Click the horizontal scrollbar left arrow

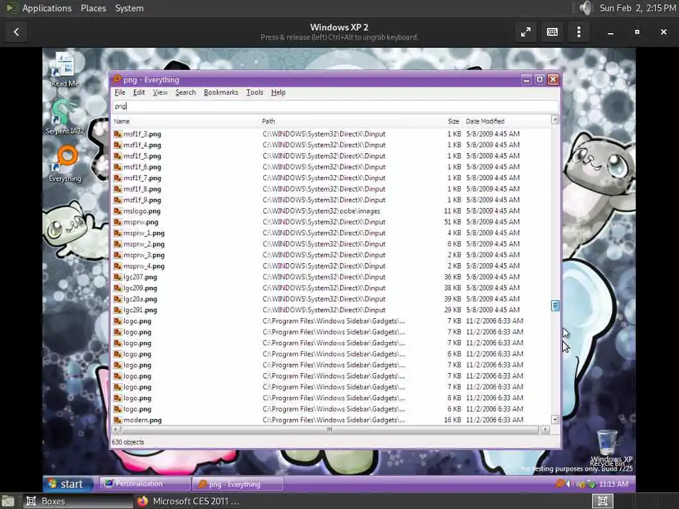point(116,429)
